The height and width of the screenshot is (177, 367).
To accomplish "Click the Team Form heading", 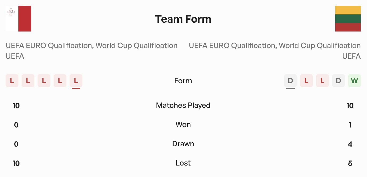I will pyautogui.click(x=183, y=19).
